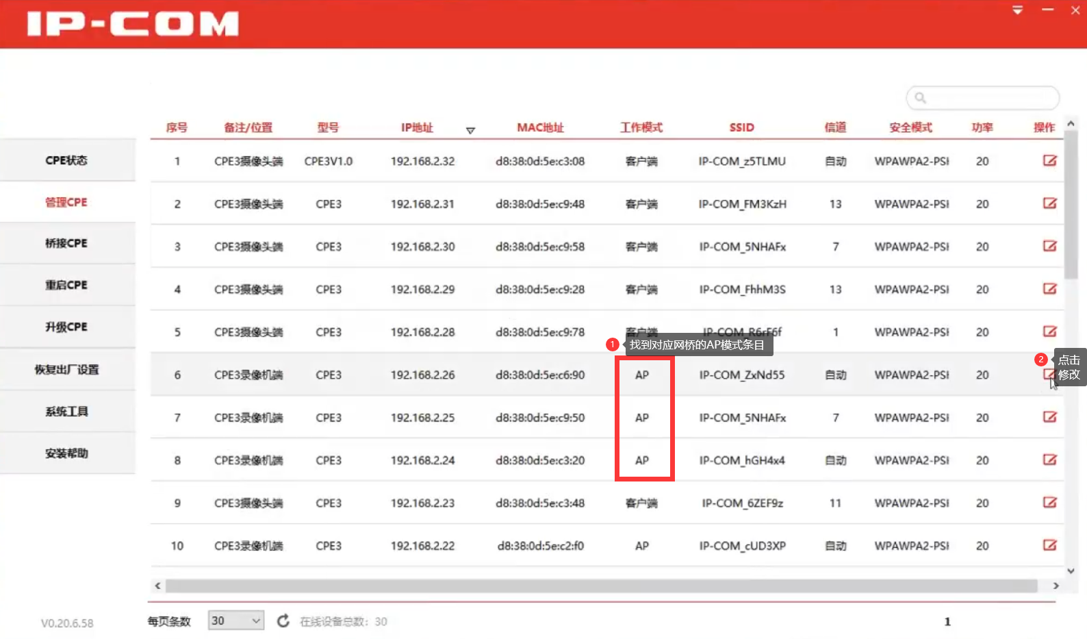Minimize the IP-COM window
This screenshot has width=1087, height=639.
tap(1047, 10)
